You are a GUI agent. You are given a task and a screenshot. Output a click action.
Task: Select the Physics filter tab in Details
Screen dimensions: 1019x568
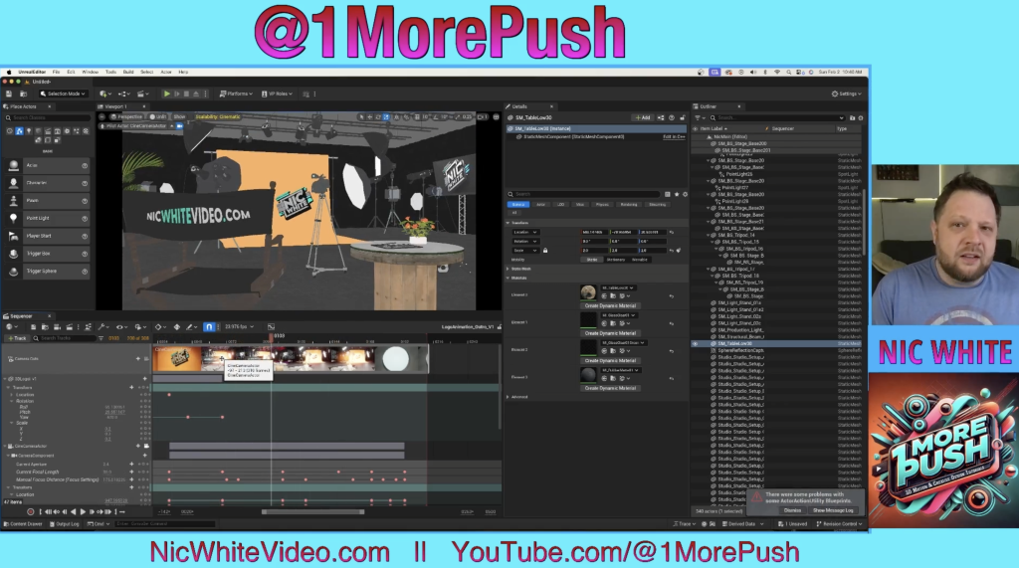click(x=602, y=204)
